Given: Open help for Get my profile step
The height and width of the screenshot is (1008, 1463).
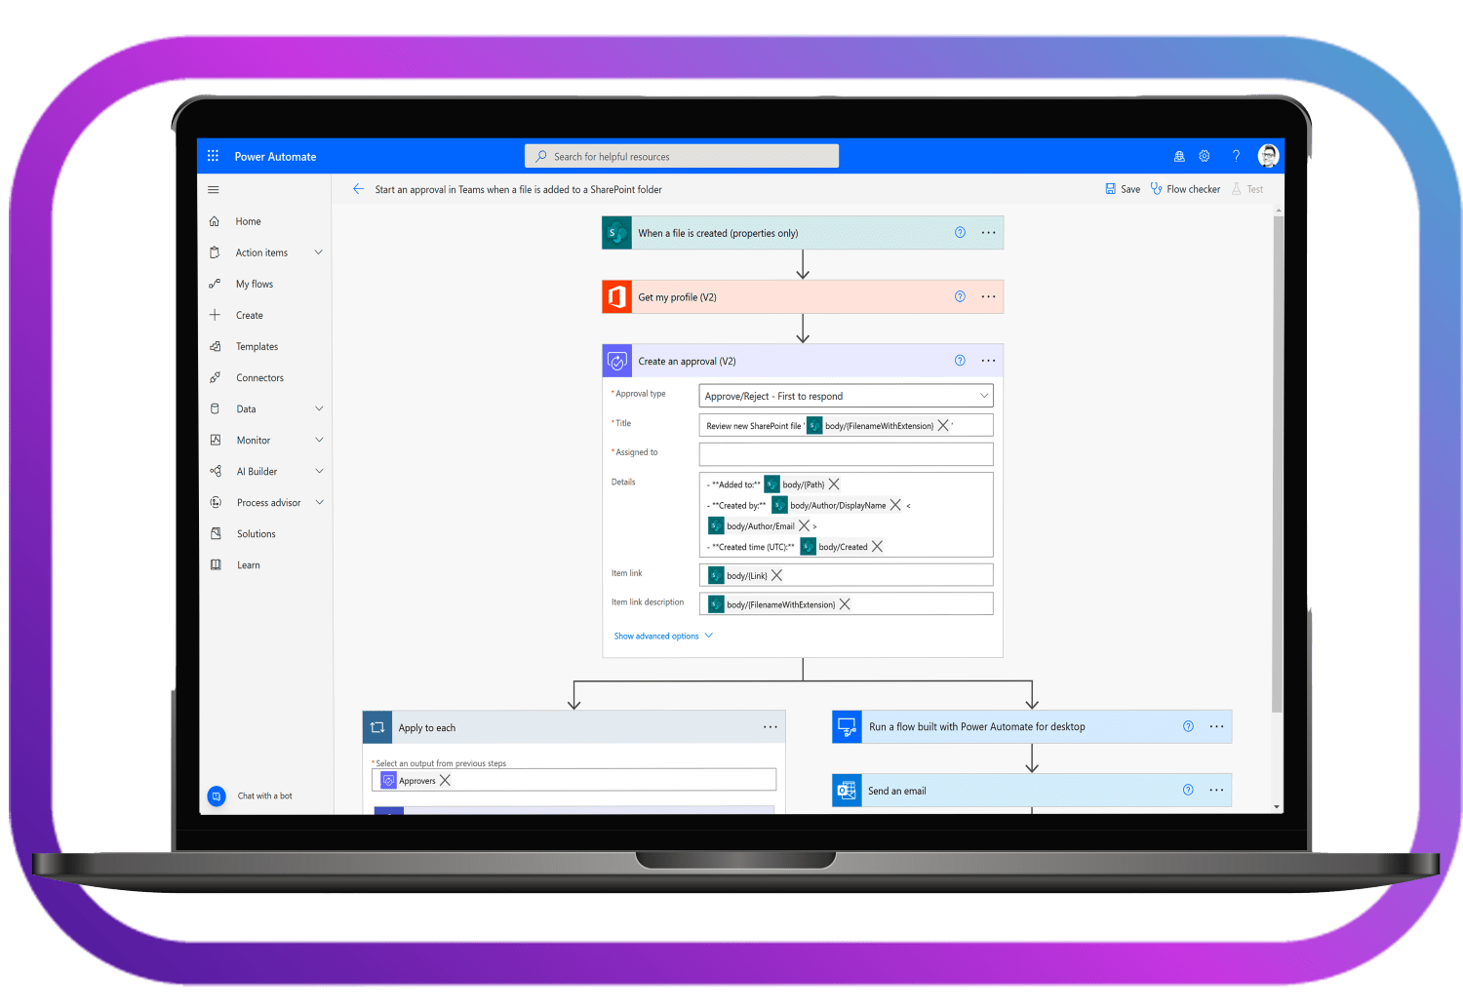Looking at the screenshot, I should click(x=960, y=296).
